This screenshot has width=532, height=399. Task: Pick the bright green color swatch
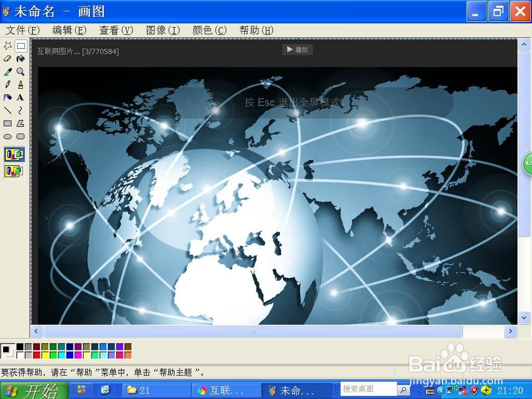click(x=53, y=355)
